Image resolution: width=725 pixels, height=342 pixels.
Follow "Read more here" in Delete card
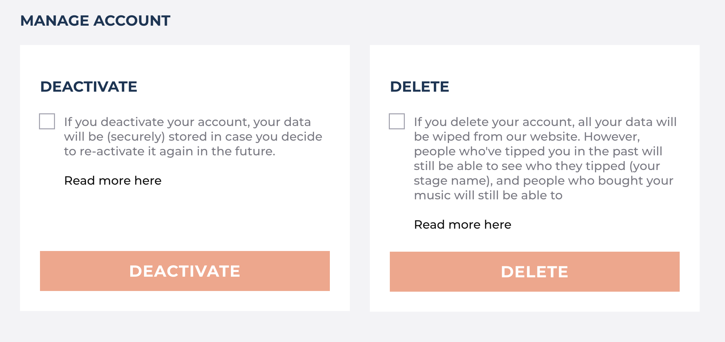462,225
